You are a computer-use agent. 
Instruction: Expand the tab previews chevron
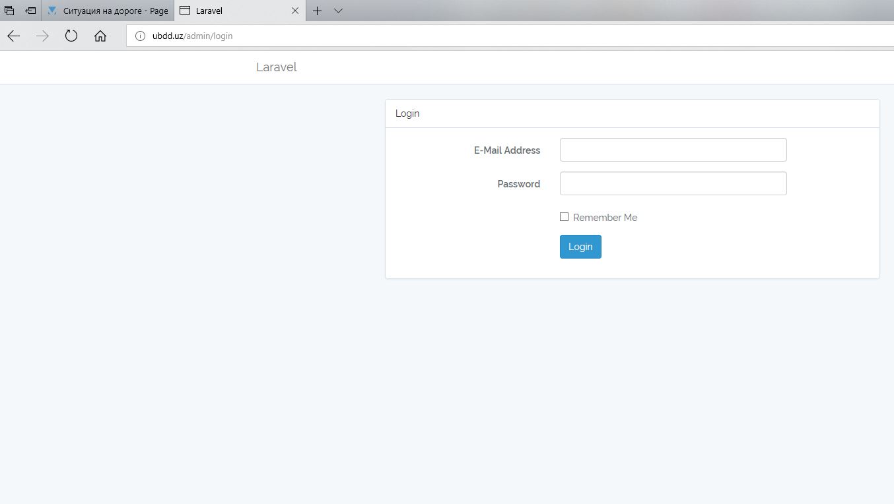tap(338, 11)
